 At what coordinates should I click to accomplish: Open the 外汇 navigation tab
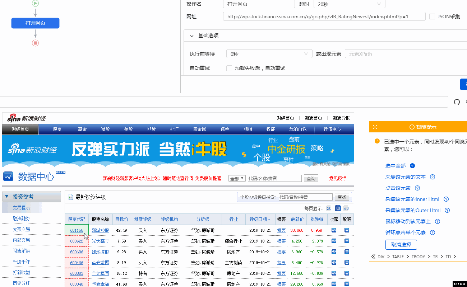174,129
